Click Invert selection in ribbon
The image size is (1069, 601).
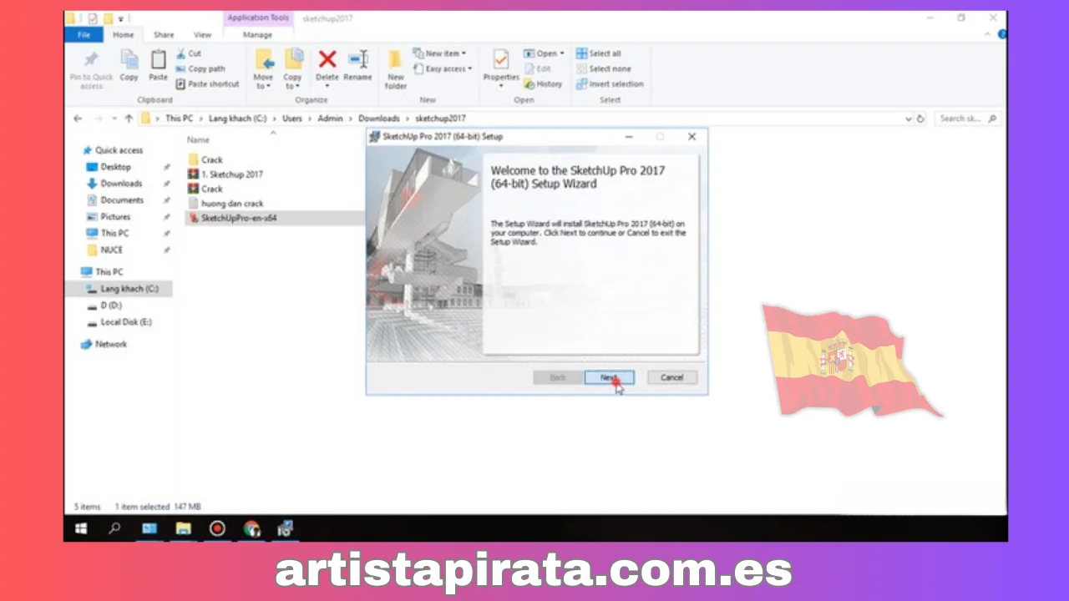(609, 83)
